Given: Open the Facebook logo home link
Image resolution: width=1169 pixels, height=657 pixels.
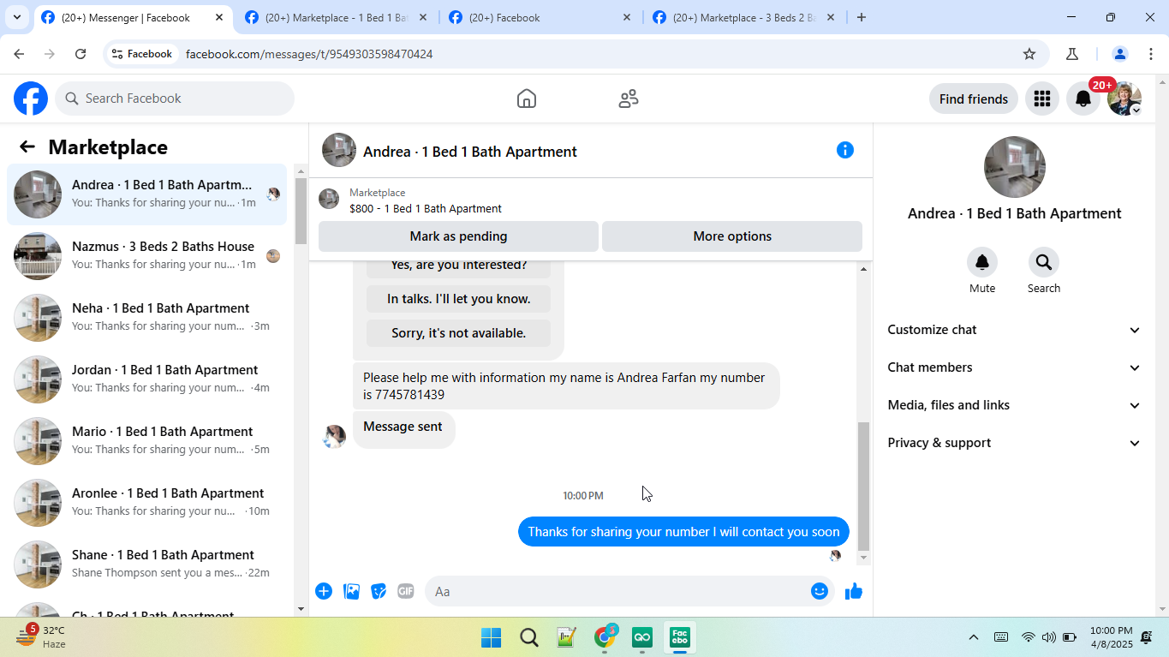Looking at the screenshot, I should click(31, 99).
